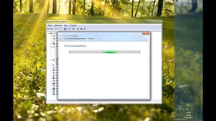Image resolution: width=216 pixels, height=121 pixels.
Task: Click the back arrow in driver update dialog
Action: pos(61,38)
